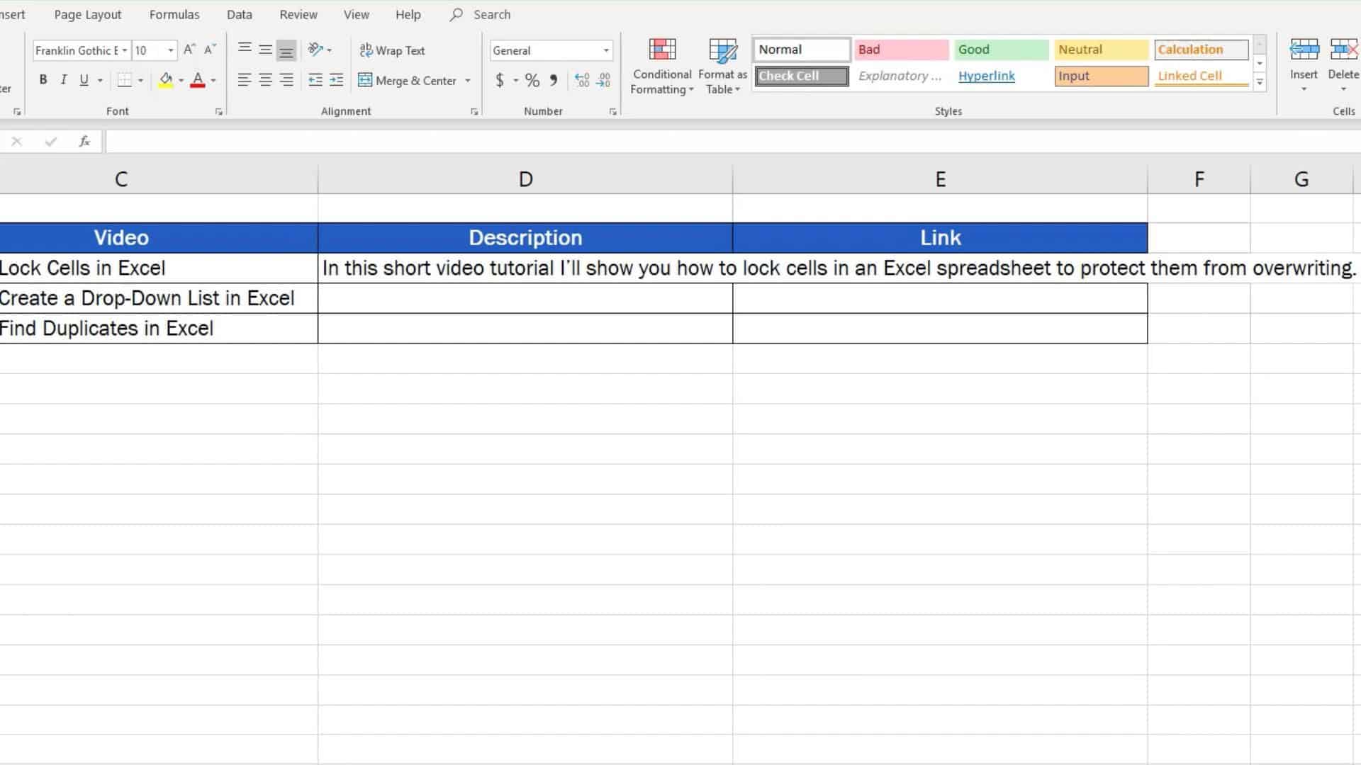Open the Fill Color dropdown arrow

[181, 80]
